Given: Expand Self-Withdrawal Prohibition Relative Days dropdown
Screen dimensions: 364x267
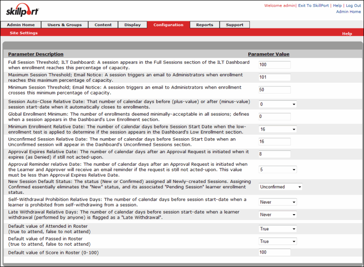Looking at the screenshot, I should pyautogui.click(x=278, y=202).
